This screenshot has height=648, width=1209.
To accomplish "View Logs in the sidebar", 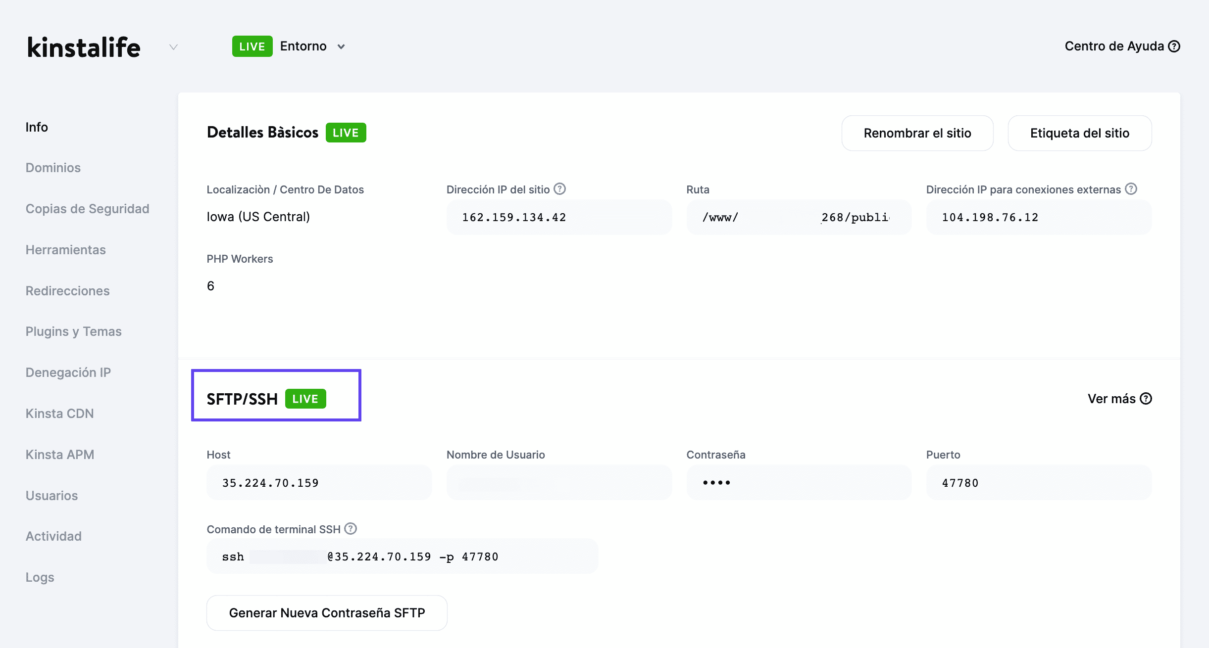I will [40, 577].
